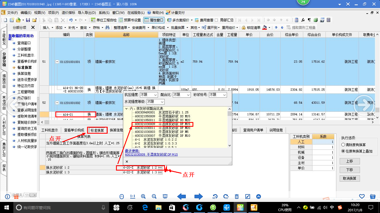Open Microsoft Edge from the taskbar

click(145, 207)
